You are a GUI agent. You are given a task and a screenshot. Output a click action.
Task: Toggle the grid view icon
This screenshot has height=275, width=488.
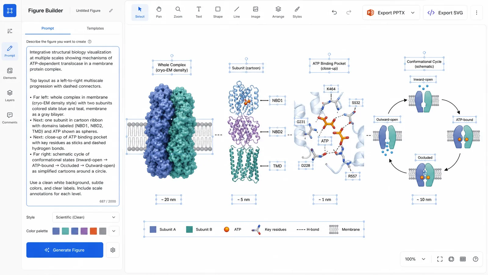click(463, 259)
